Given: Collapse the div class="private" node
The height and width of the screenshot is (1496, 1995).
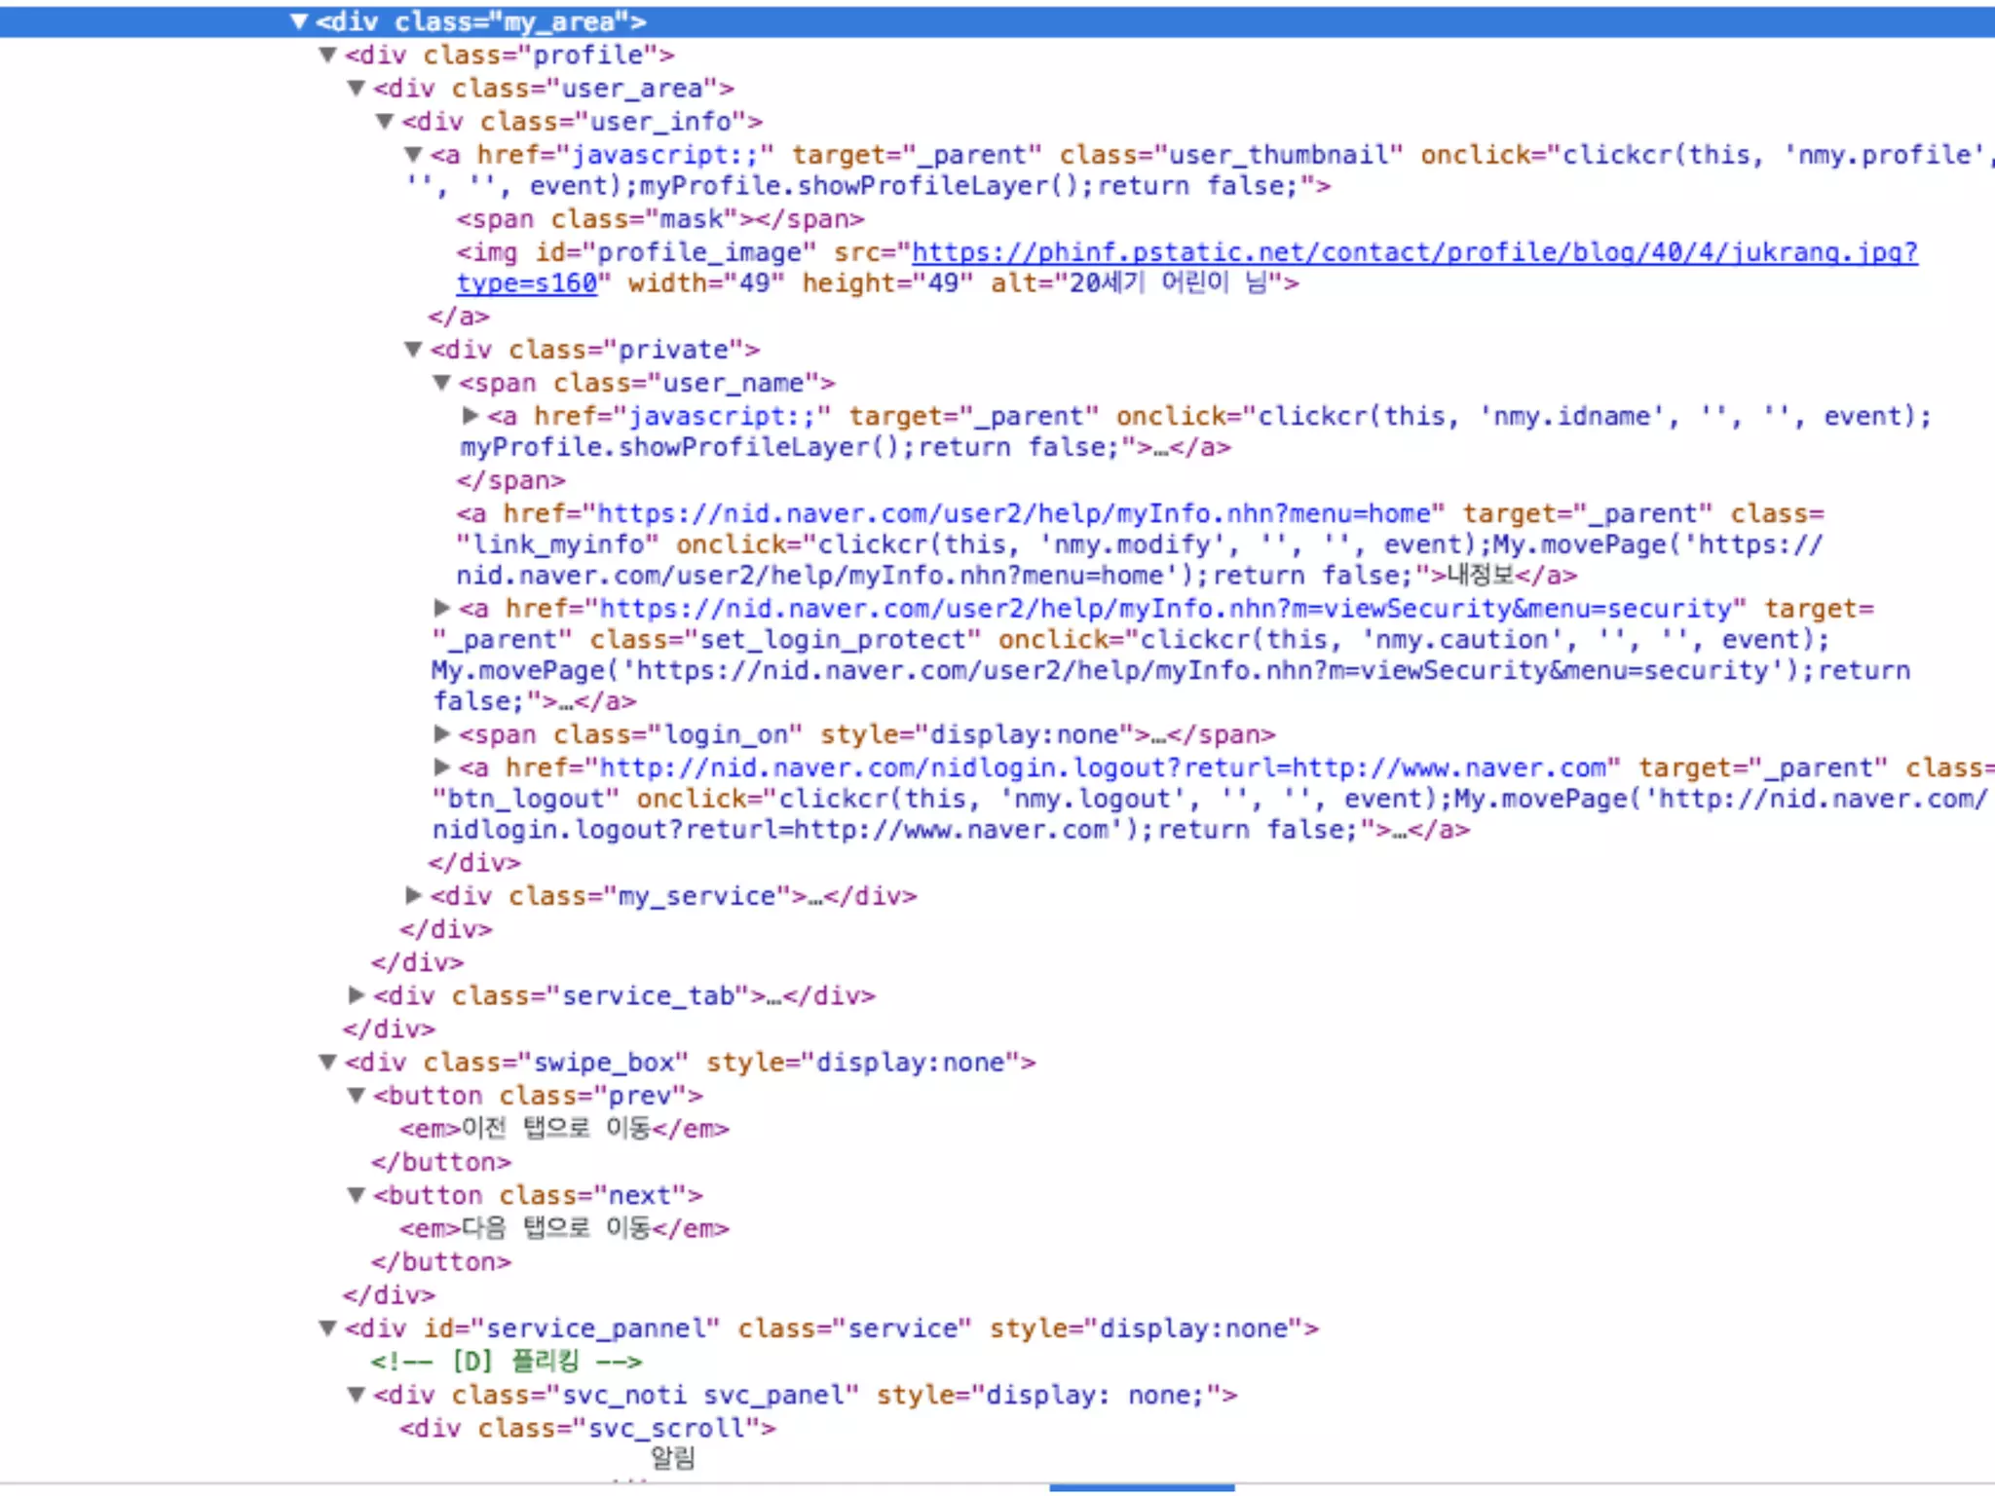Looking at the screenshot, I should pyautogui.click(x=414, y=349).
